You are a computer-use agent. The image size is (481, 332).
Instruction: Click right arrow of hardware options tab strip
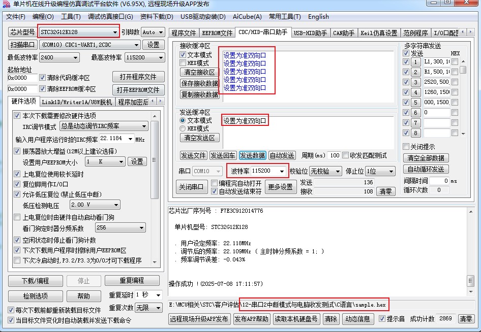[161, 101]
